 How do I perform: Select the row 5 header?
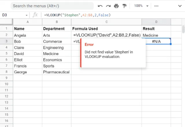coord(6,53)
